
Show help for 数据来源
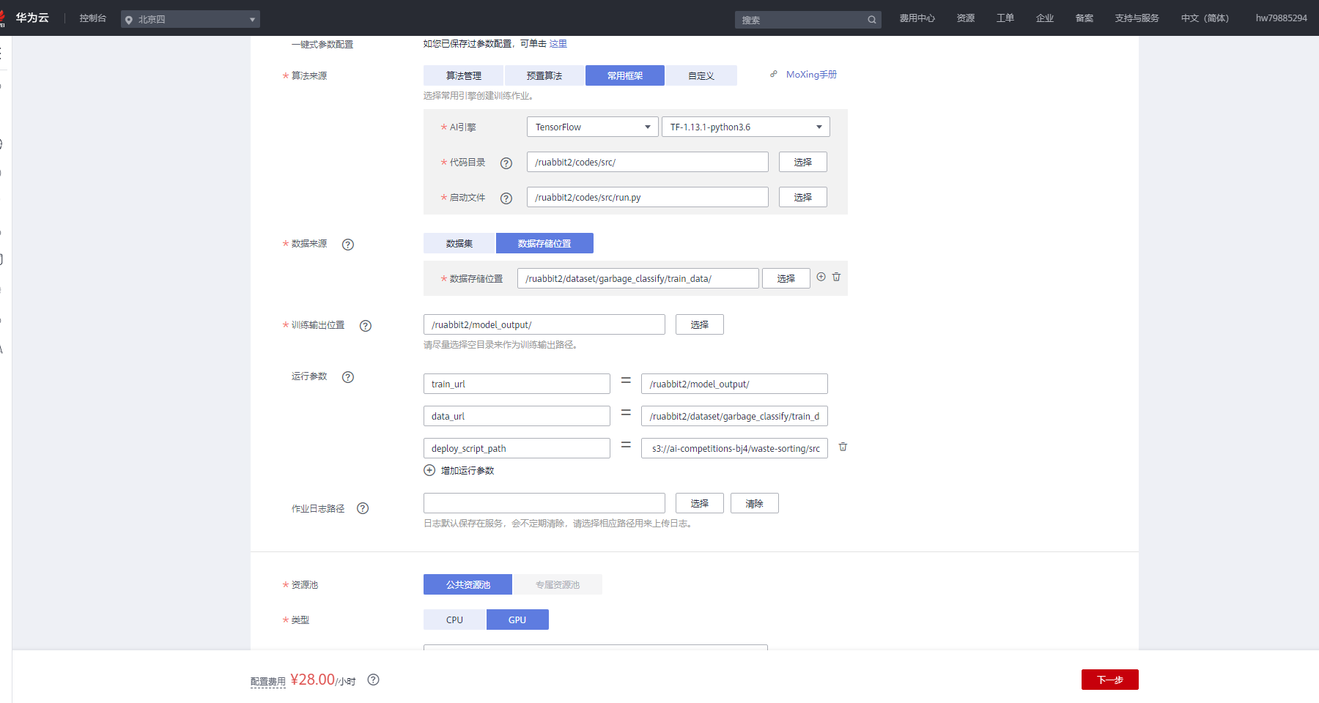(348, 245)
